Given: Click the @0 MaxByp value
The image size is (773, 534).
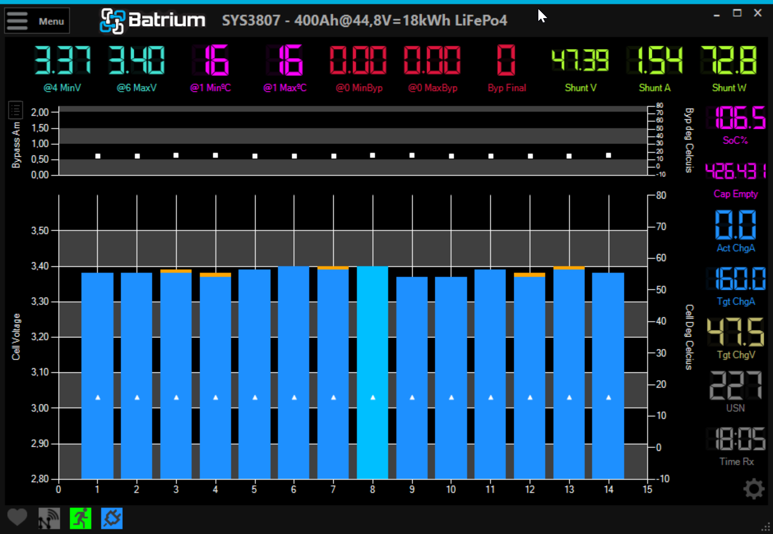Looking at the screenshot, I should 433,68.
